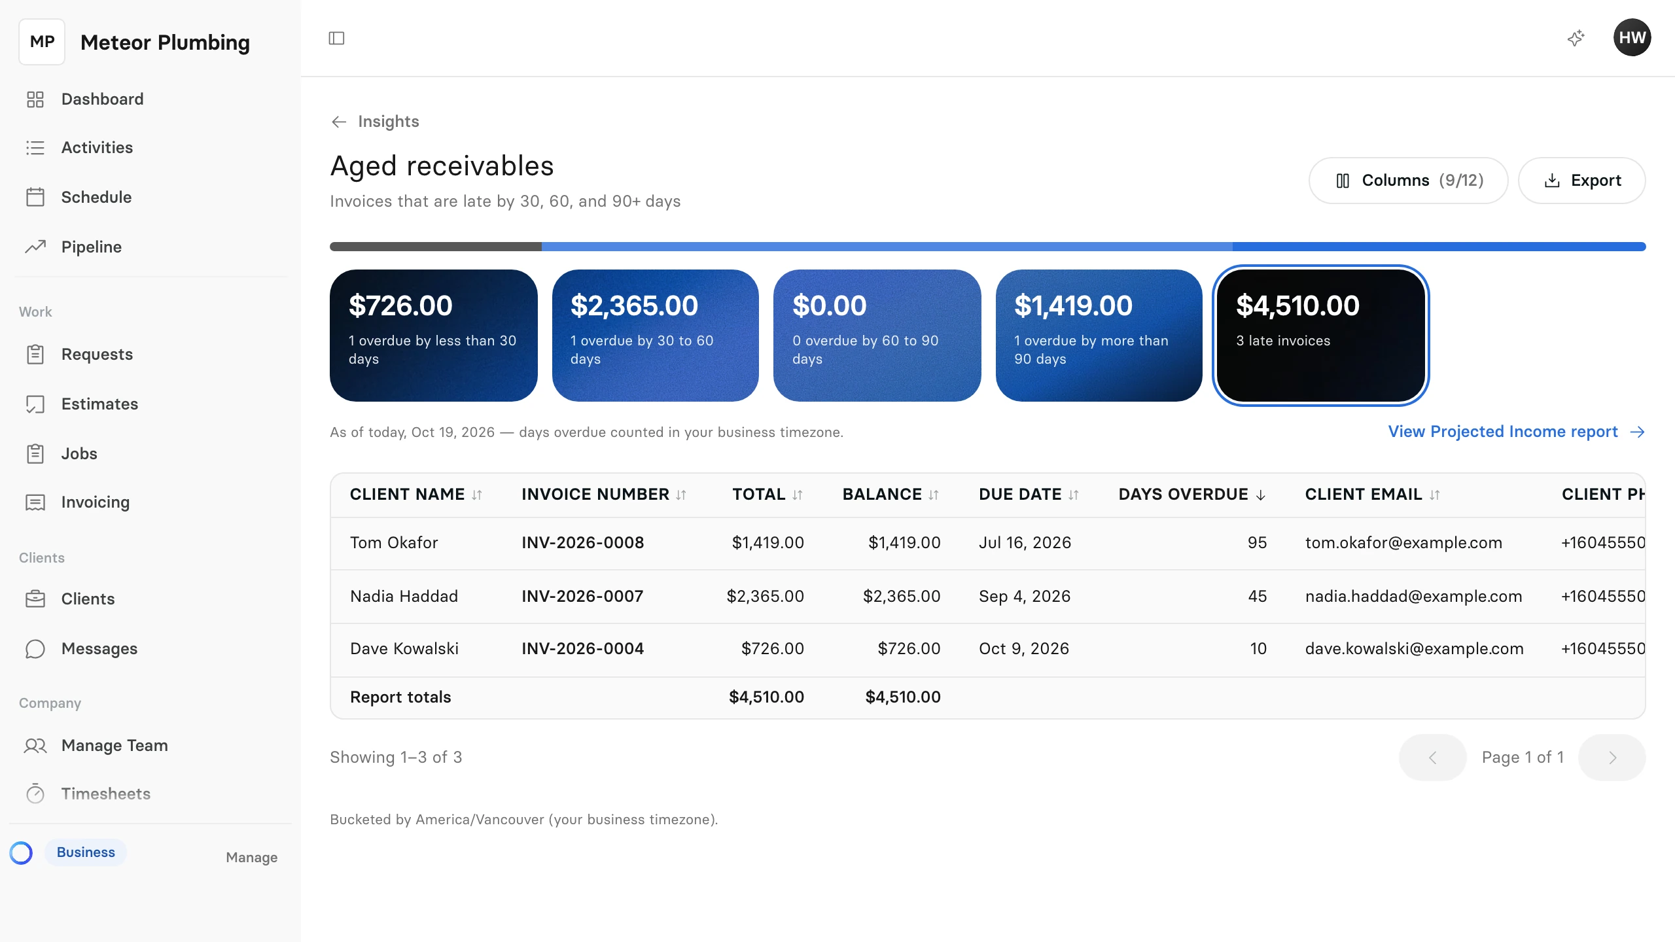Open the AI sparkle assistant icon
The width and height of the screenshot is (1675, 942).
tap(1576, 38)
